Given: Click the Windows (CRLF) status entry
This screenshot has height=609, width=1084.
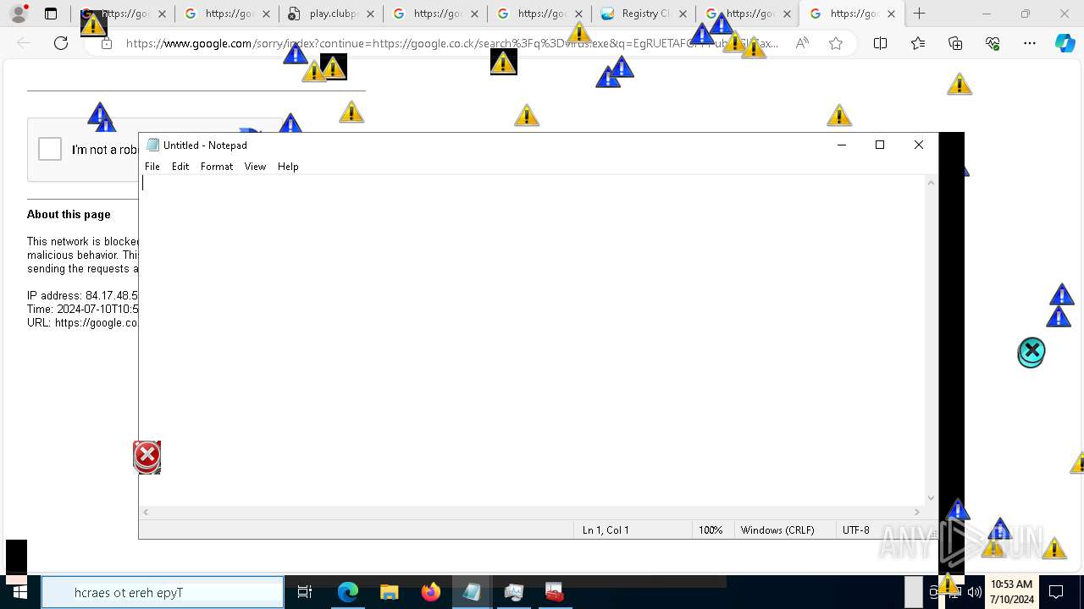Looking at the screenshot, I should click(x=777, y=530).
